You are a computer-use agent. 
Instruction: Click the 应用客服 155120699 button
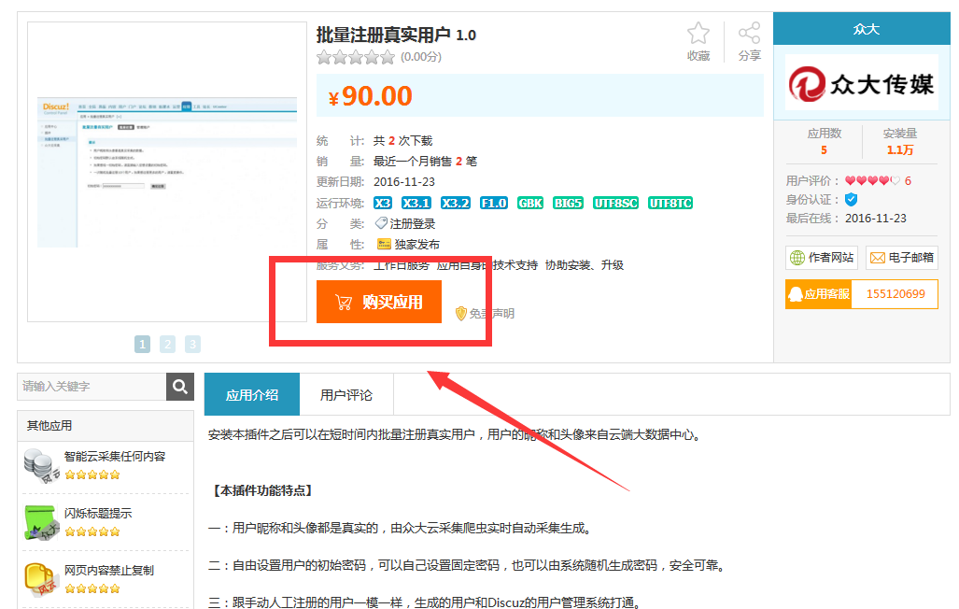(x=861, y=294)
